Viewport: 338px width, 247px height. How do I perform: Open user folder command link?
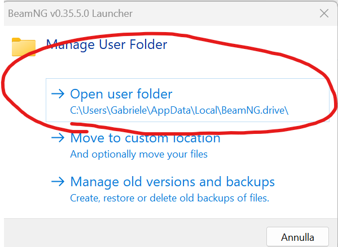pyautogui.click(x=187, y=100)
